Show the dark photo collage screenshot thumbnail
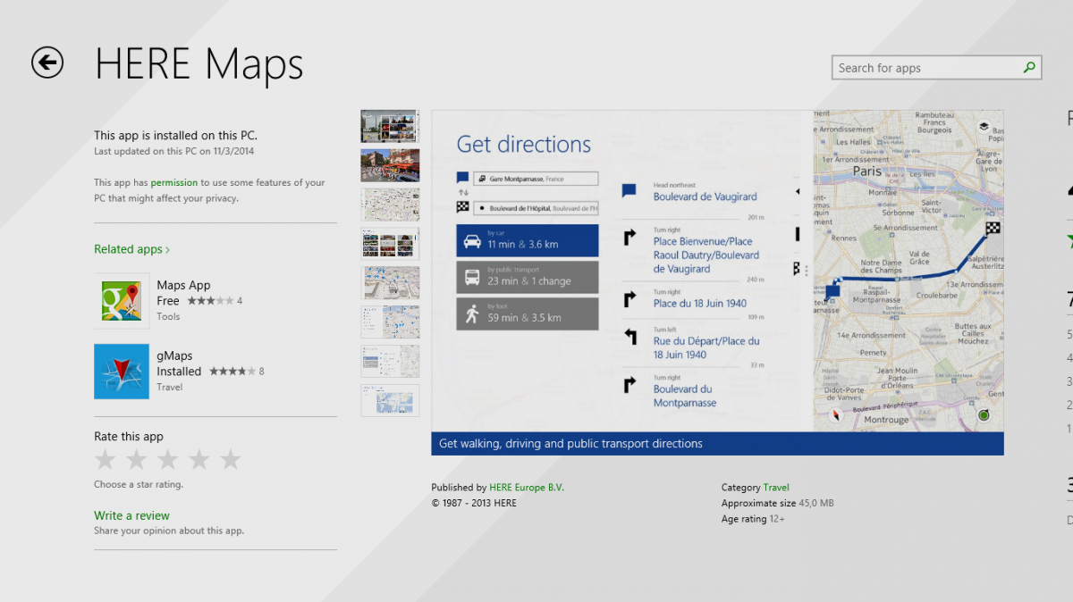The width and height of the screenshot is (1073, 602). point(390,126)
